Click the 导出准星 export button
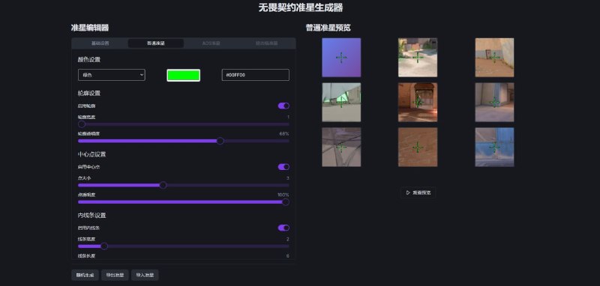 [115, 275]
